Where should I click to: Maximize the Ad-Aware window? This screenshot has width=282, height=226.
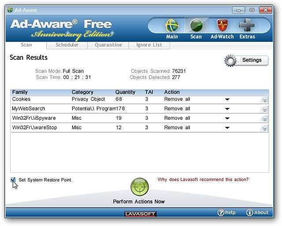(252, 10)
